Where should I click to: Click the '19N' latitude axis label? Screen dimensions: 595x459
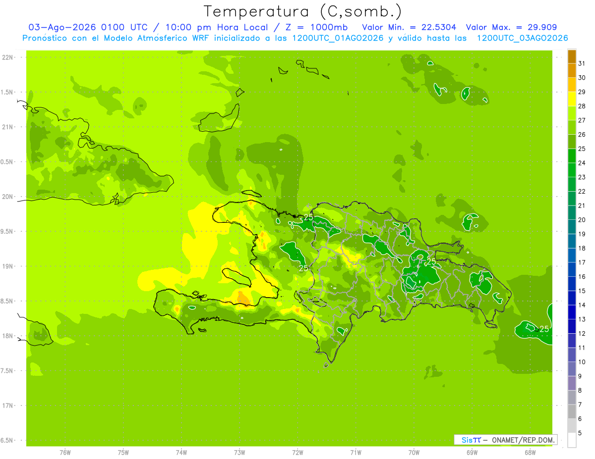(8, 266)
